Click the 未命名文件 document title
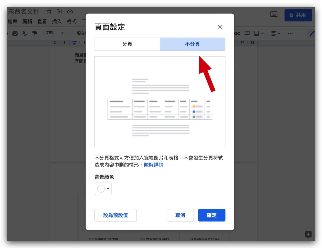Image resolution: width=322 pixels, height=248 pixels. pos(24,12)
